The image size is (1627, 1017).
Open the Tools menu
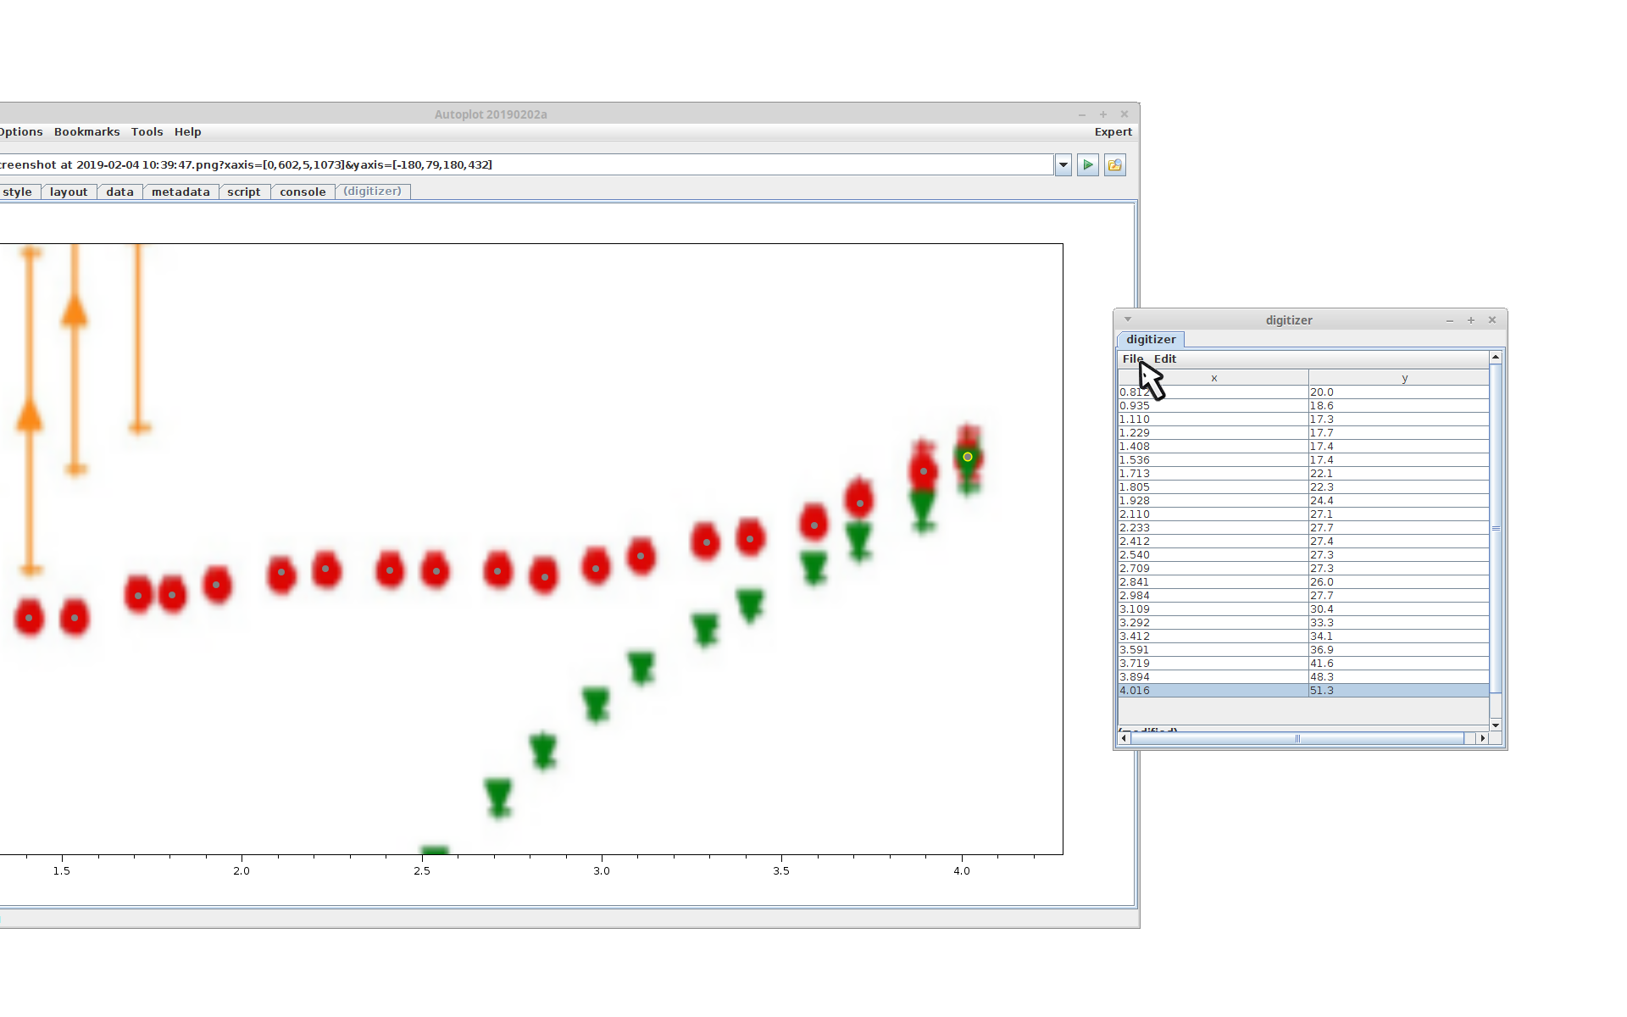coord(147,132)
